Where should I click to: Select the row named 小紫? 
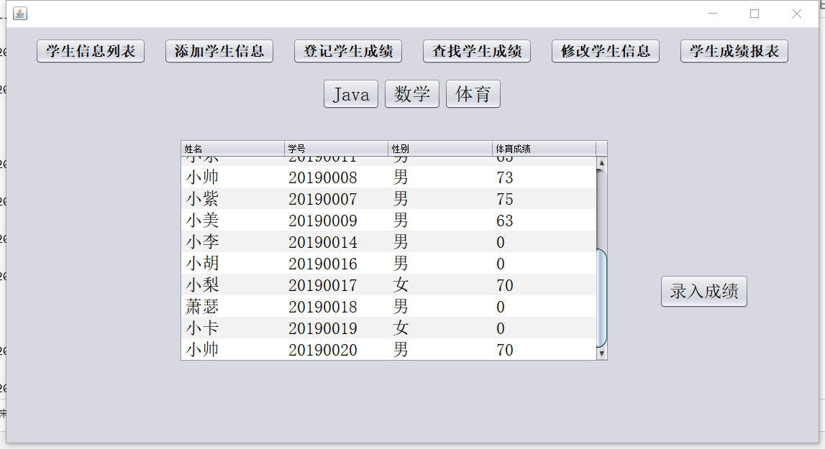[x=388, y=199]
